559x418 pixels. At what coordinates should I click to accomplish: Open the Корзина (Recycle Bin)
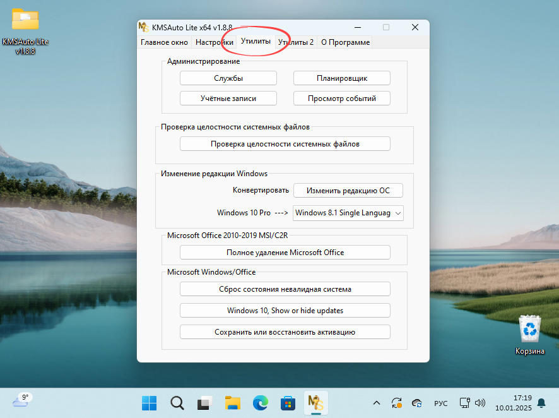[x=529, y=328]
